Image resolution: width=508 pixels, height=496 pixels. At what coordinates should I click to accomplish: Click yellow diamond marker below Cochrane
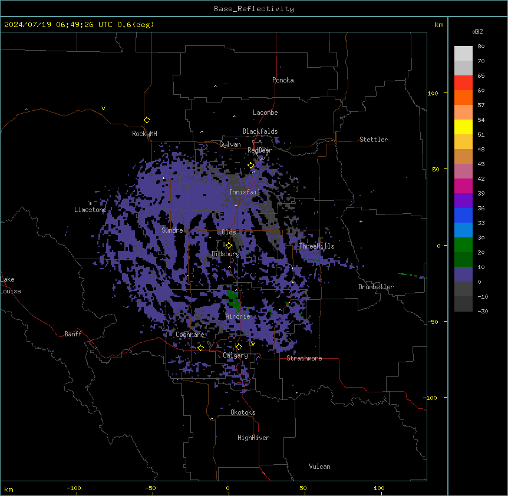point(200,348)
